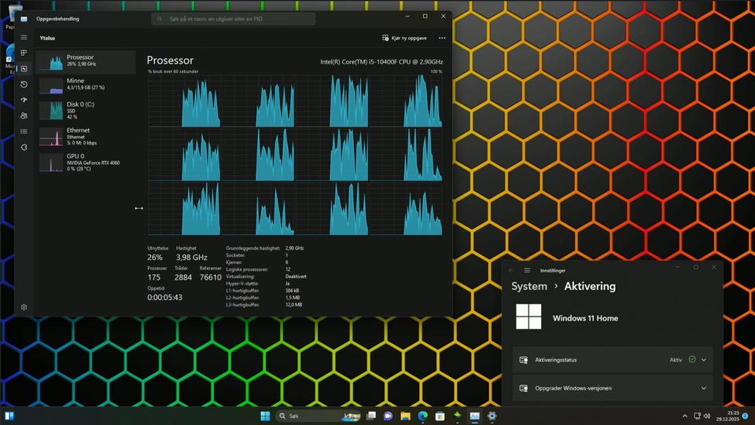Toggle the Settings app navigation hamburger menu
755x425 pixels.
pos(527,270)
